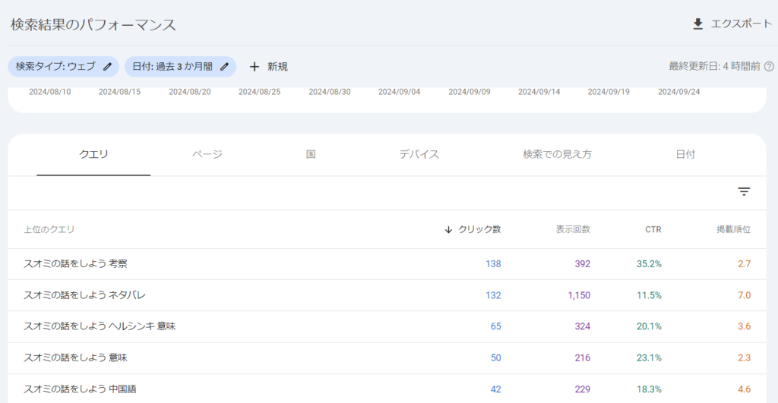
Task: Click the clicks value 65
Action: [x=495, y=326]
